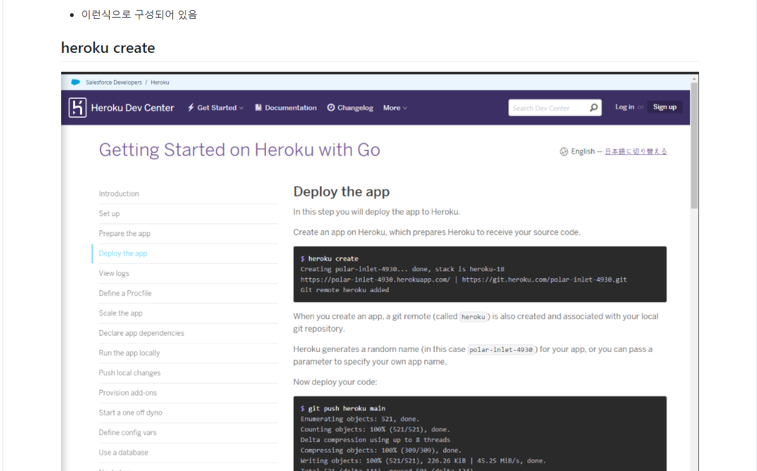This screenshot has height=471, width=757.
Task: Switch language to Japanese link
Action: pos(636,151)
